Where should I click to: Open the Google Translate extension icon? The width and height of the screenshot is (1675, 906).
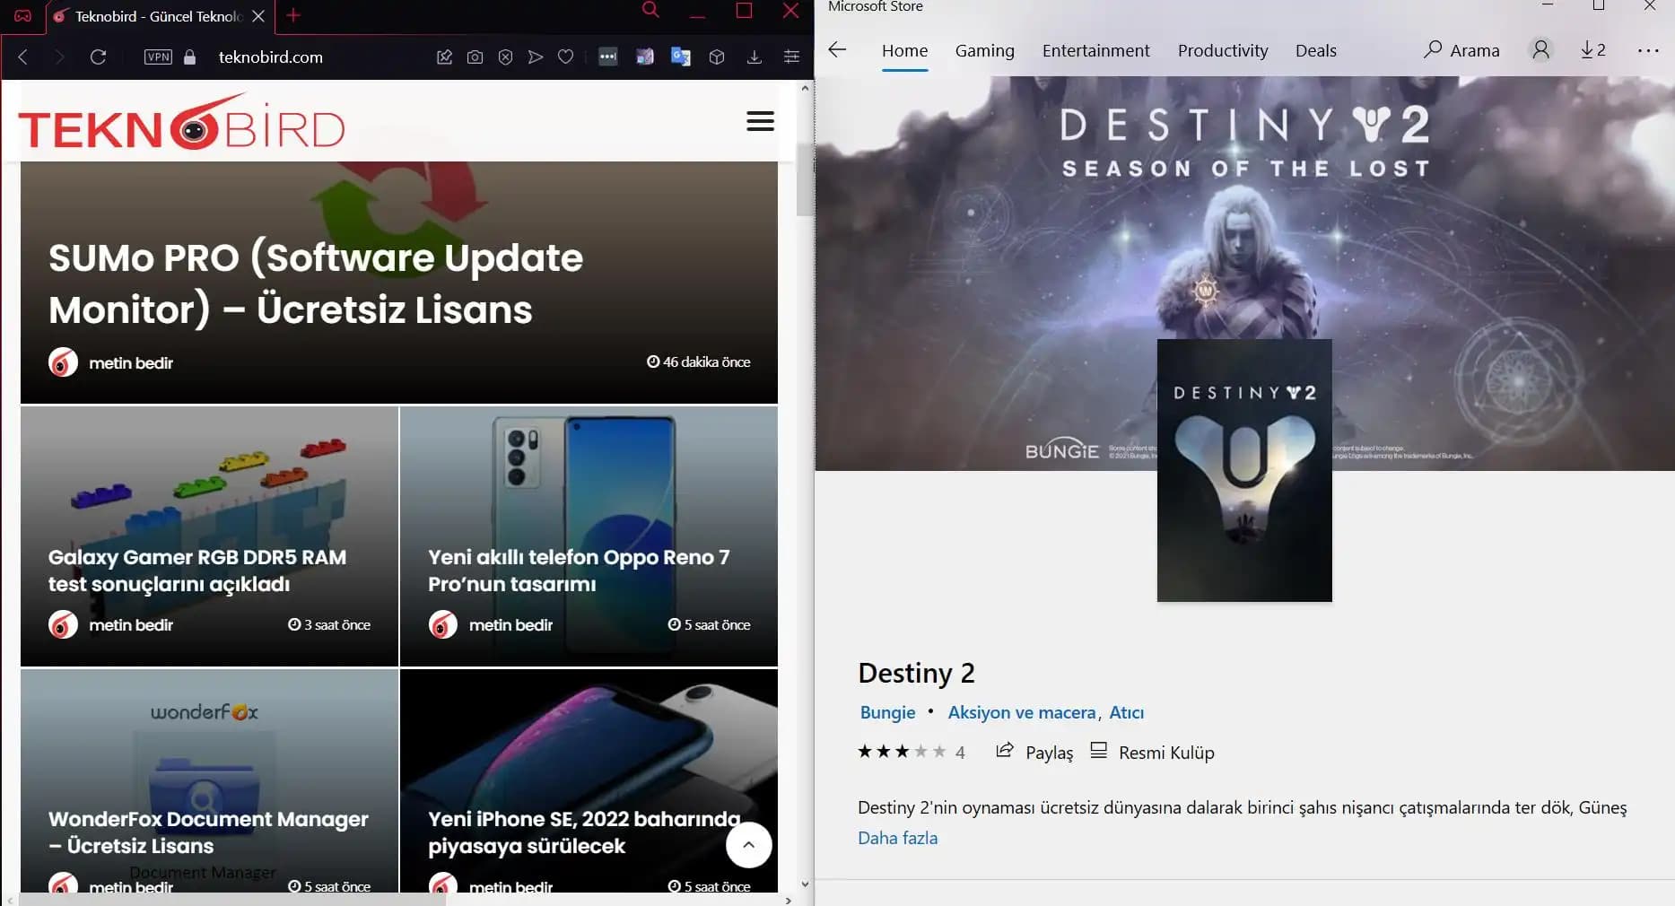tap(681, 57)
